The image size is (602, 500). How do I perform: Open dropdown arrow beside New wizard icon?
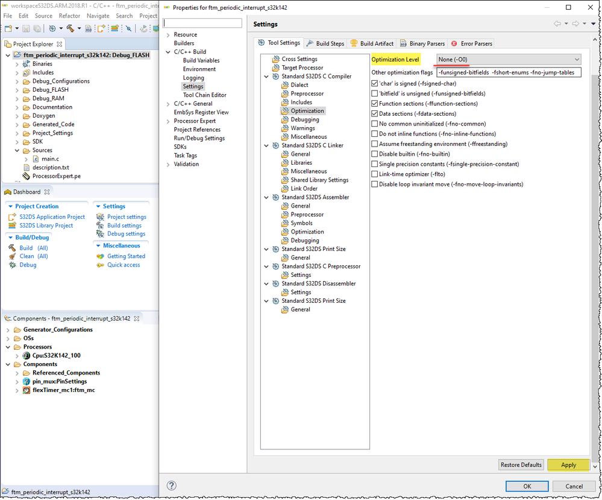17,28
